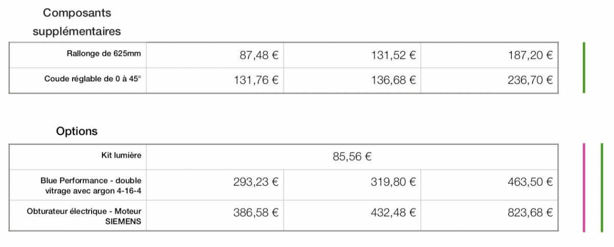
Task: Click the 293,23 € price cell
Action: [215, 185]
